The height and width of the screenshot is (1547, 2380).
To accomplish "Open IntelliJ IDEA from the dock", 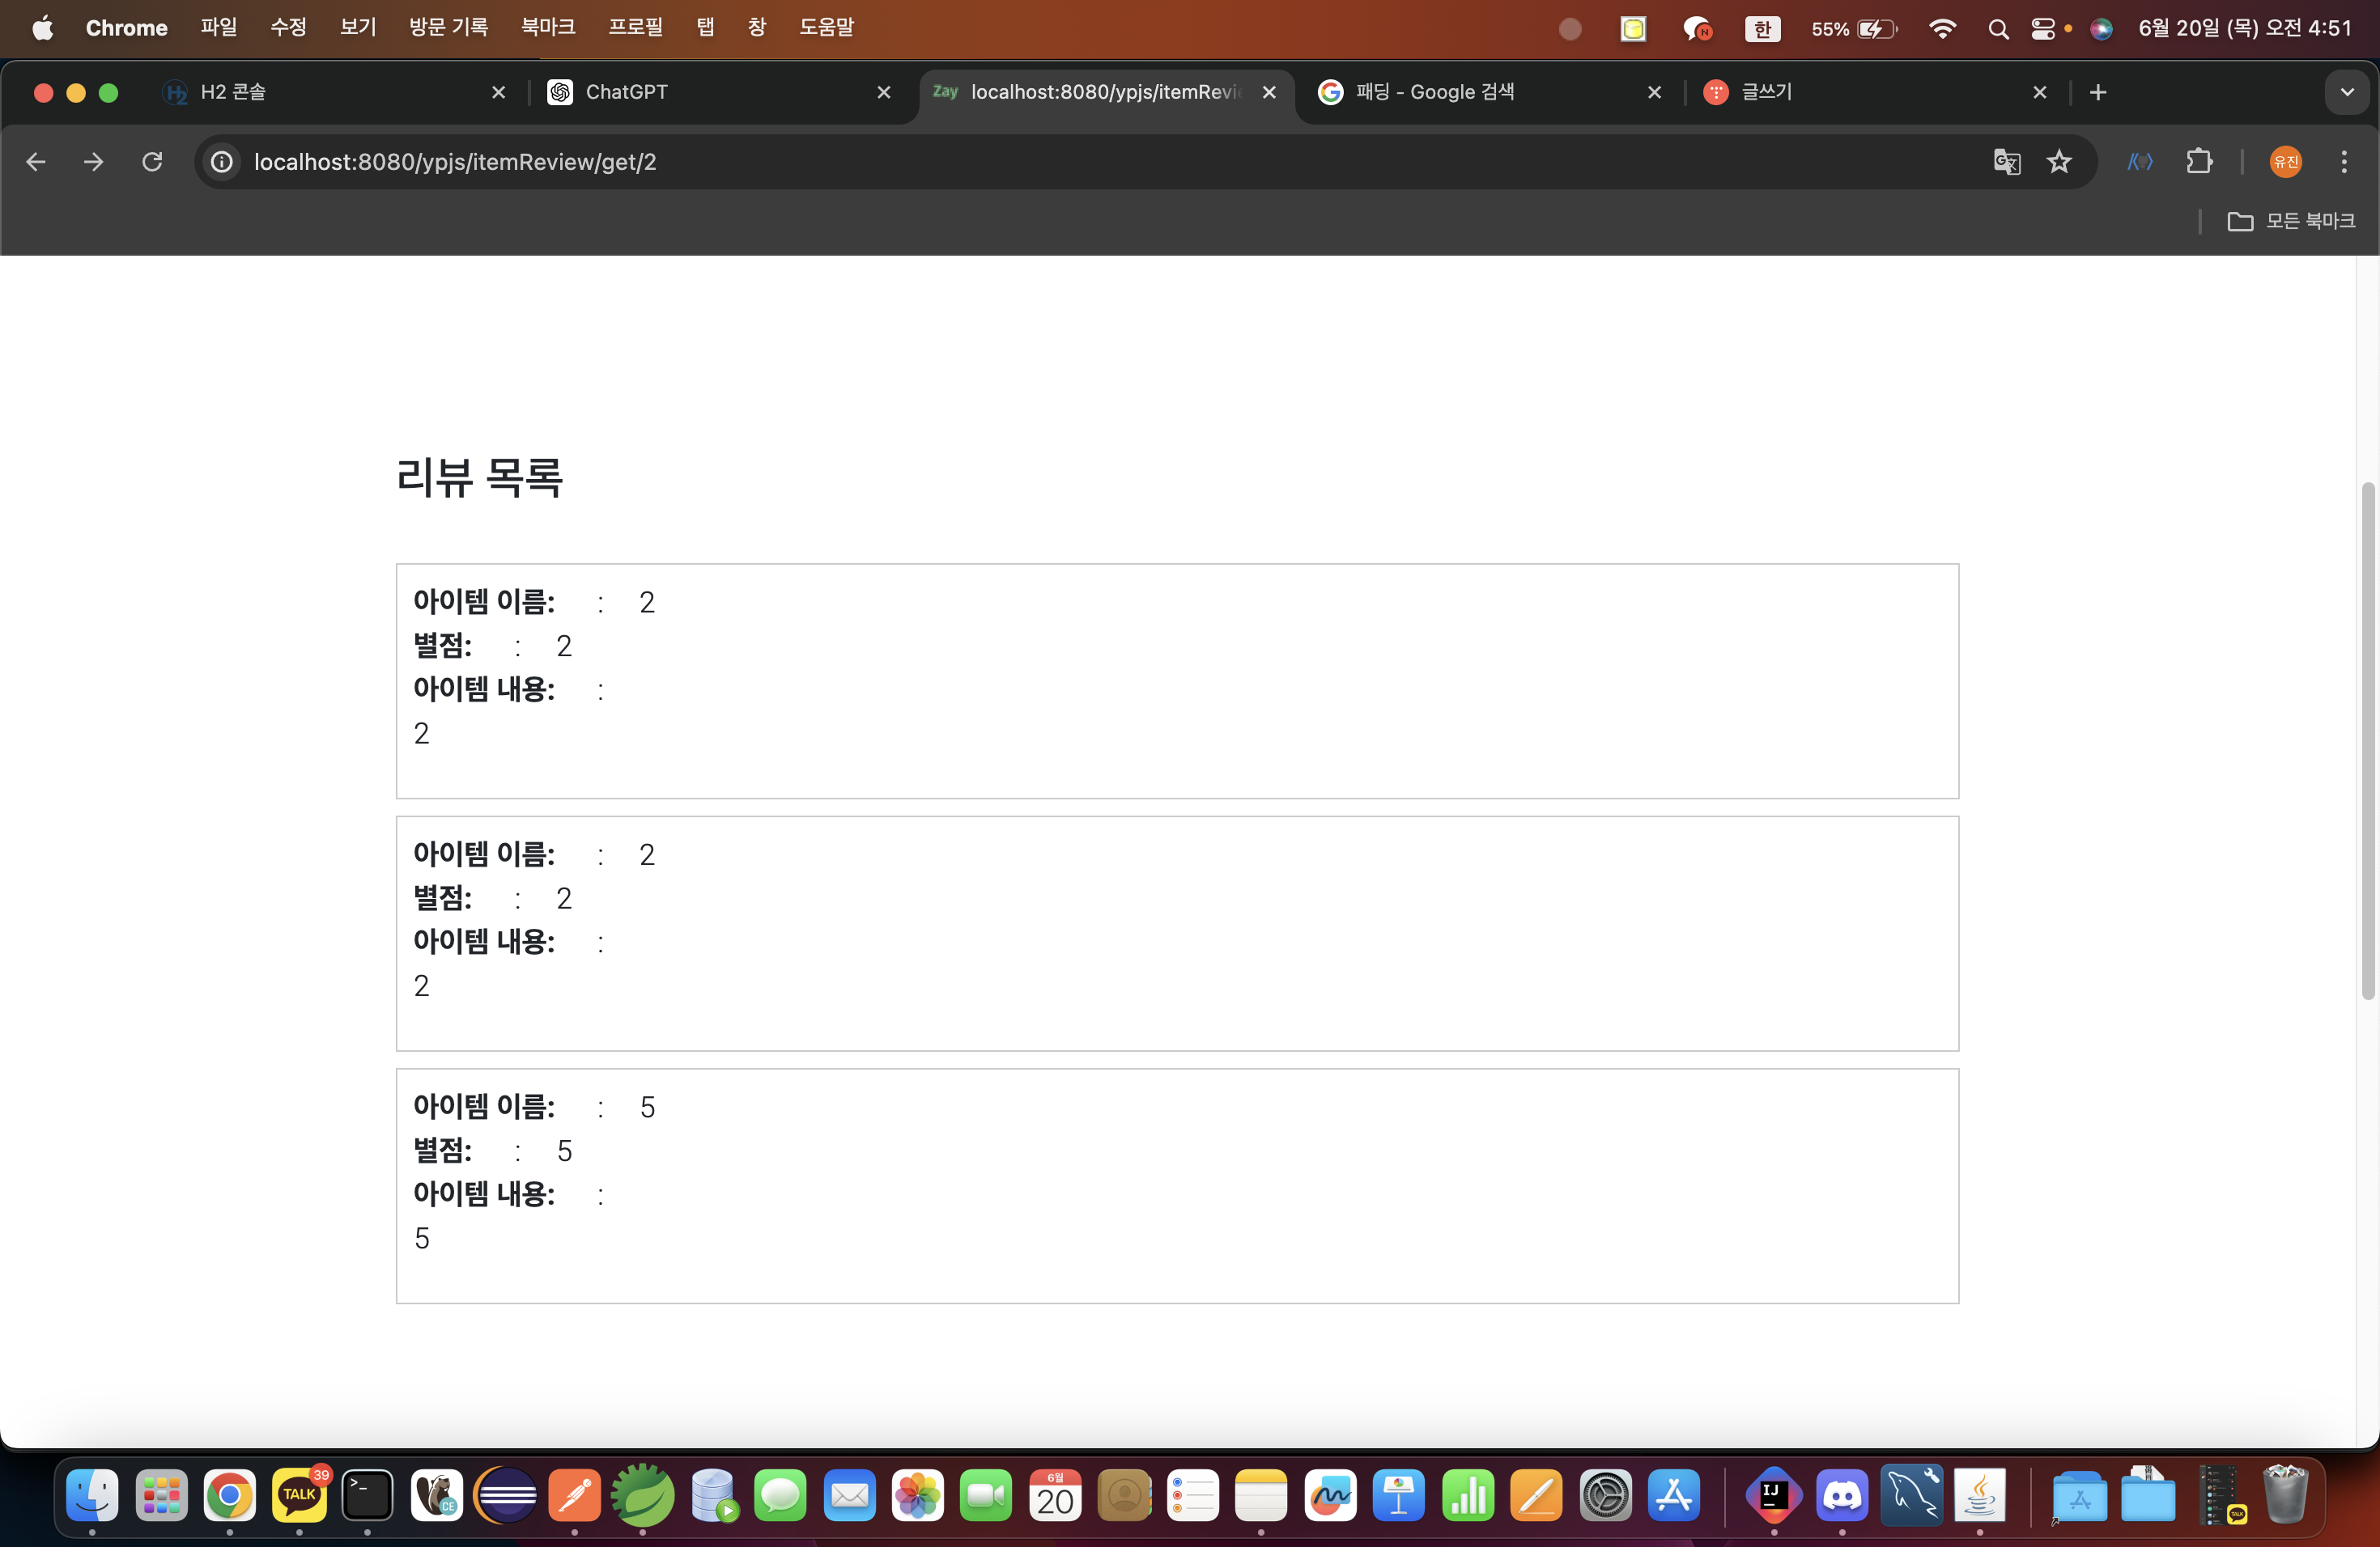I will 1773,1495.
